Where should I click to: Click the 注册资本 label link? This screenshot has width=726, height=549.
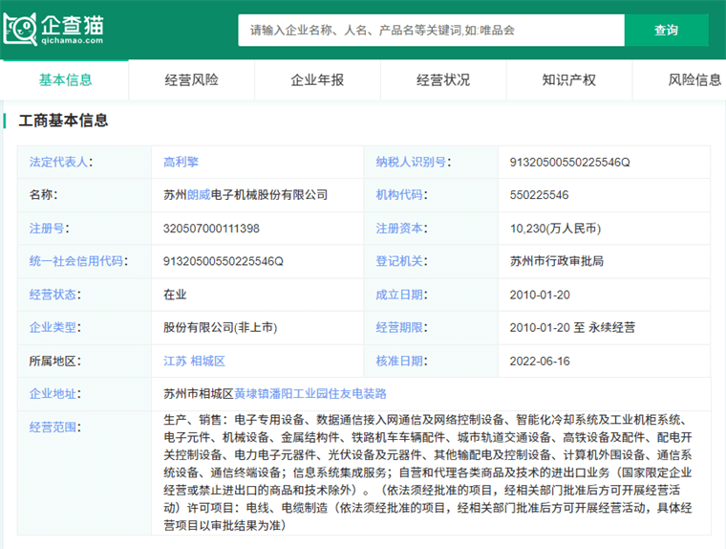[x=399, y=229]
